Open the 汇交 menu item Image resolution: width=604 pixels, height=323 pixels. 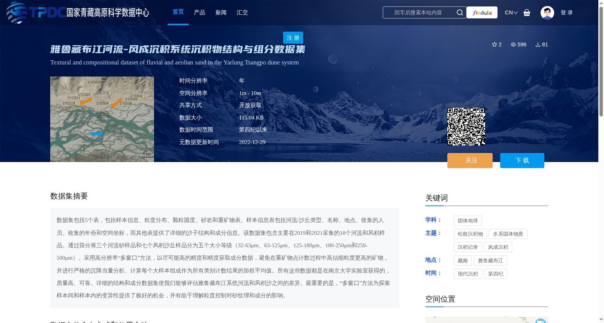click(242, 12)
